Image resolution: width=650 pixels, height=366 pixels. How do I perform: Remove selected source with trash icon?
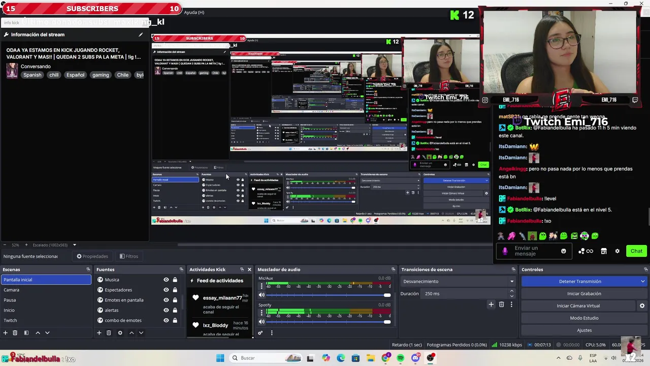(109, 333)
